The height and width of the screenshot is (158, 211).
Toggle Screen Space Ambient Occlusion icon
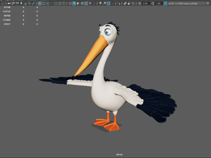pos(100,3)
